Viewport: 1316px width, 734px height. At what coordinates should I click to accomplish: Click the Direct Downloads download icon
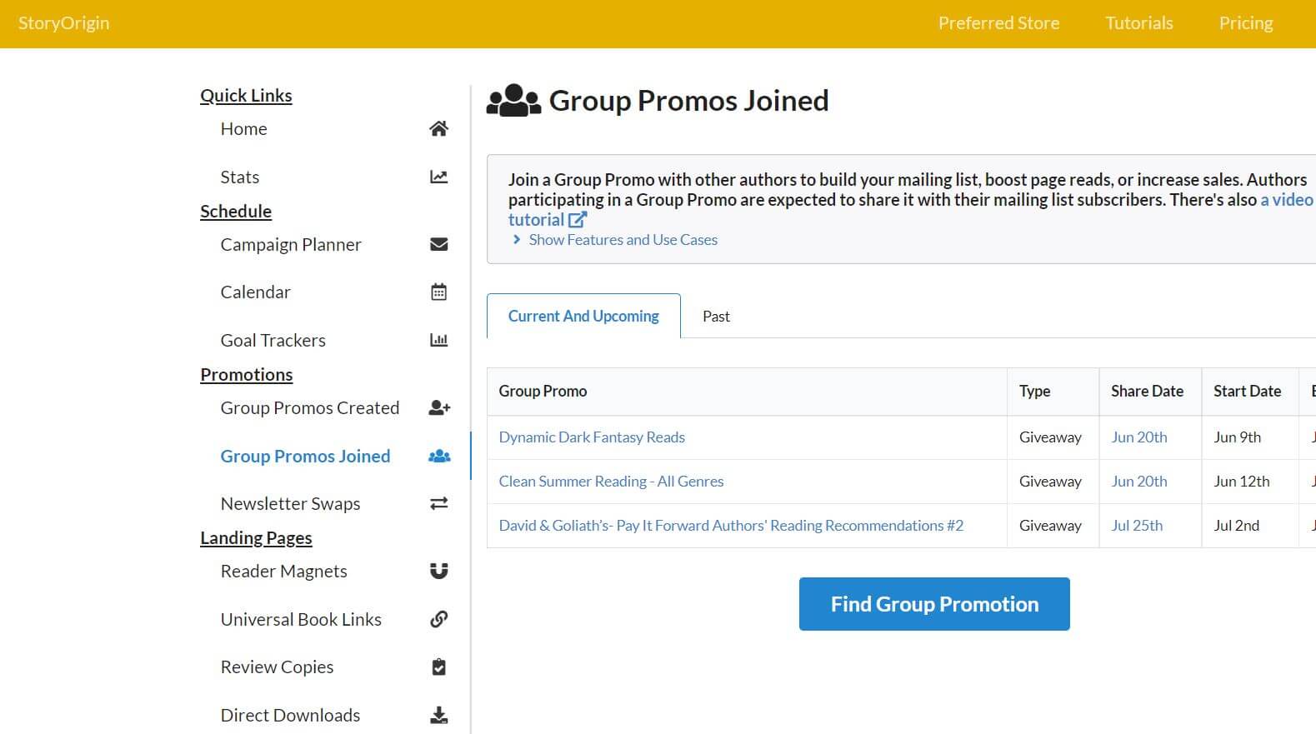point(438,715)
